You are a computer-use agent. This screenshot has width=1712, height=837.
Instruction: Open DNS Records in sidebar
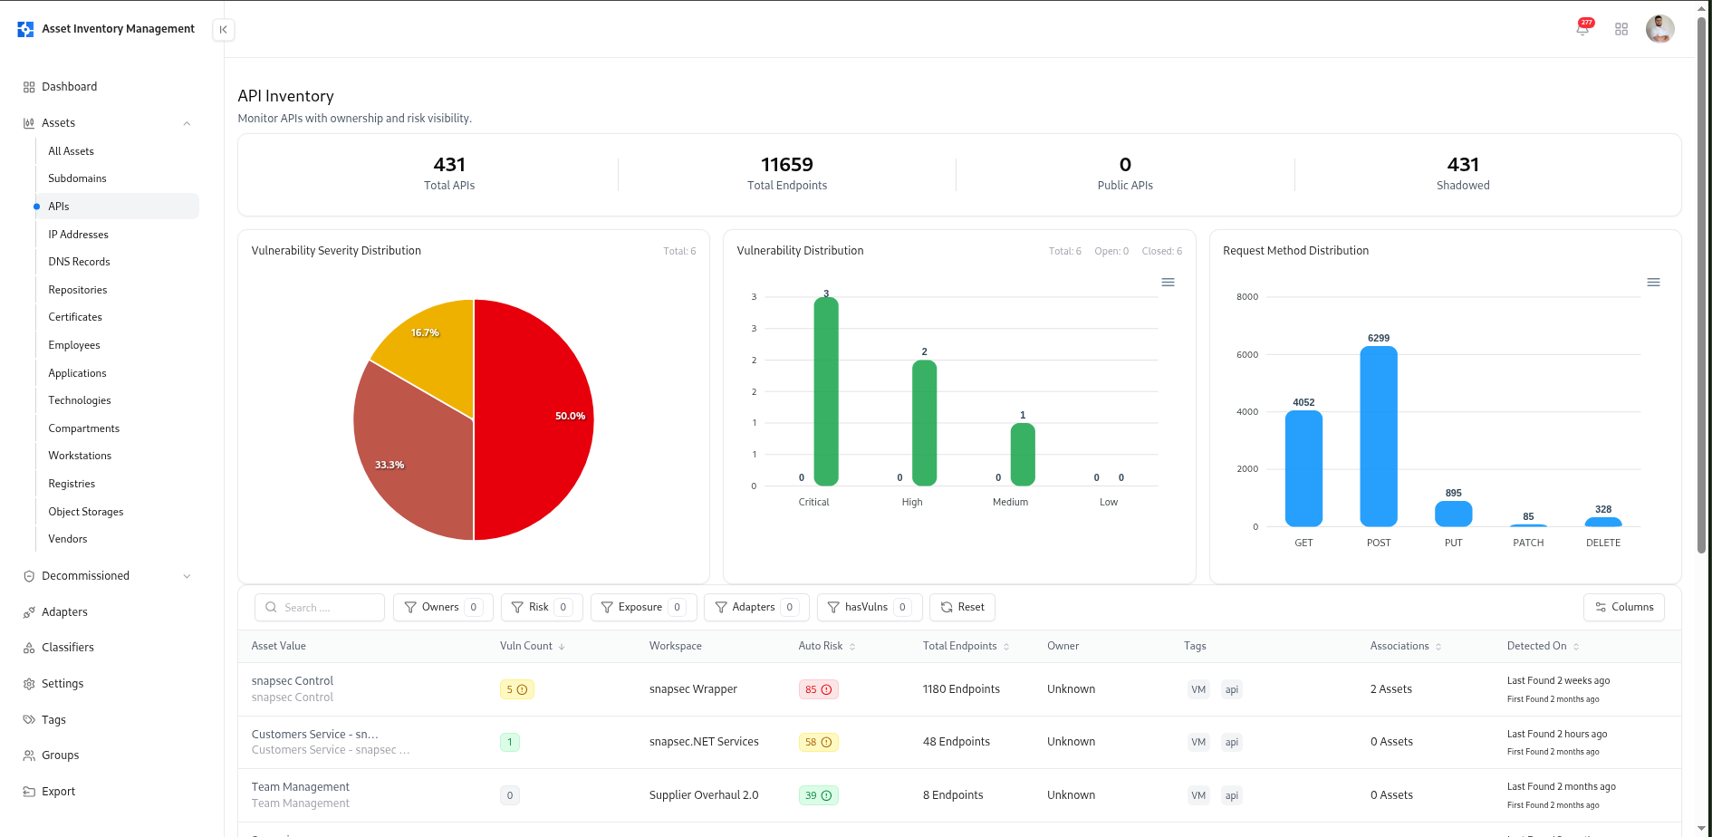[79, 262]
